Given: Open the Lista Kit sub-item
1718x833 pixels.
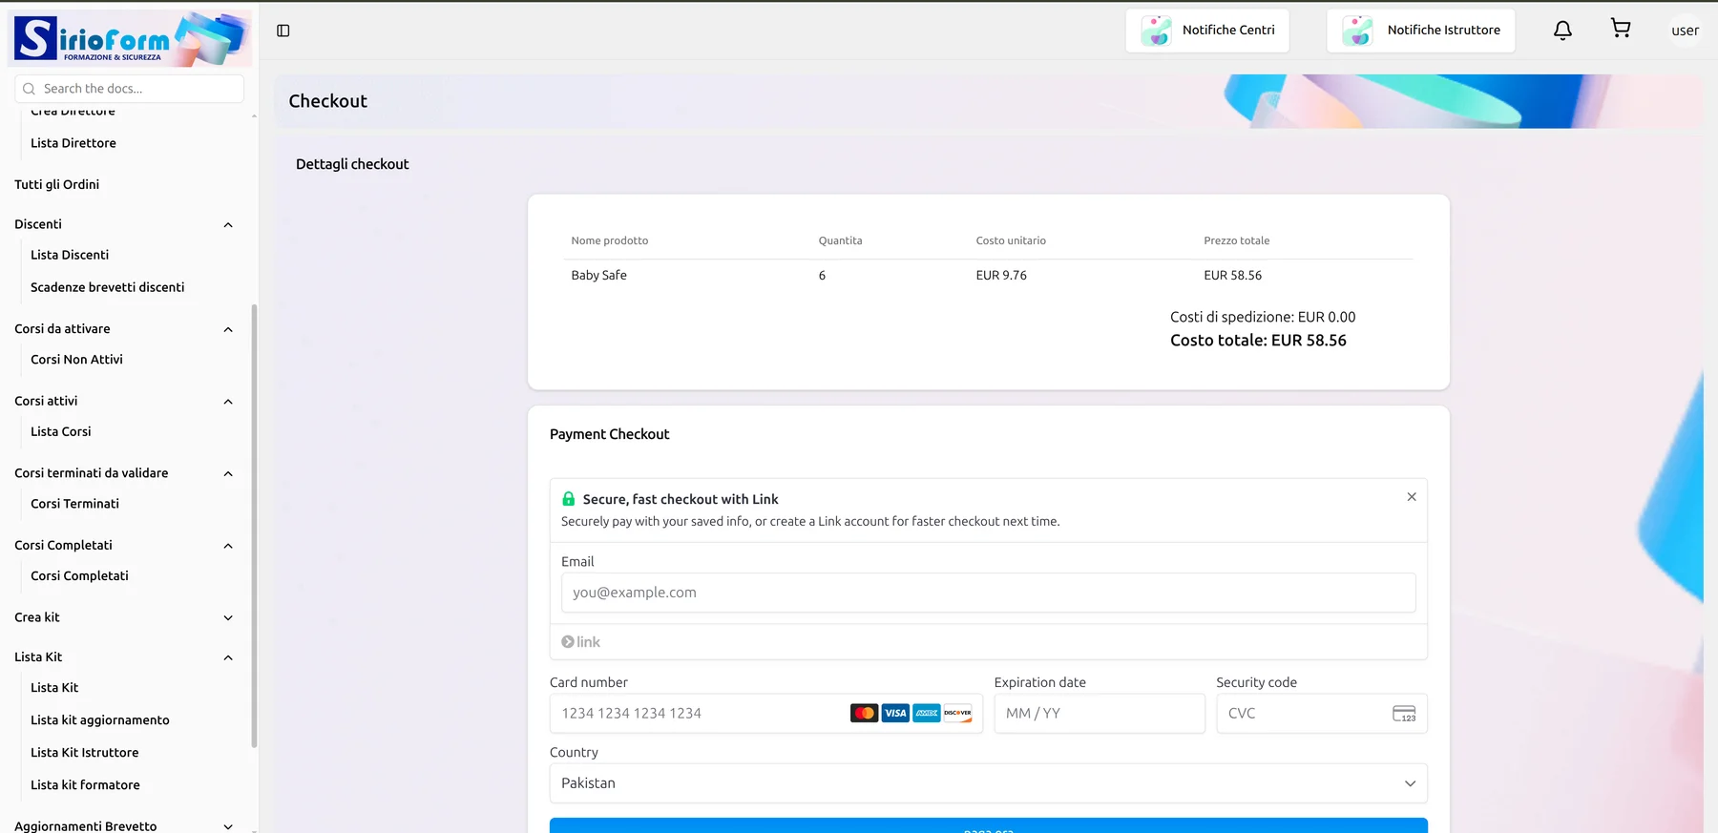Looking at the screenshot, I should [x=54, y=688].
